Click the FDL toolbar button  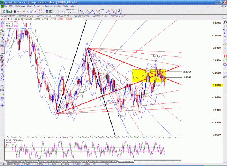pyautogui.click(x=19, y=11)
